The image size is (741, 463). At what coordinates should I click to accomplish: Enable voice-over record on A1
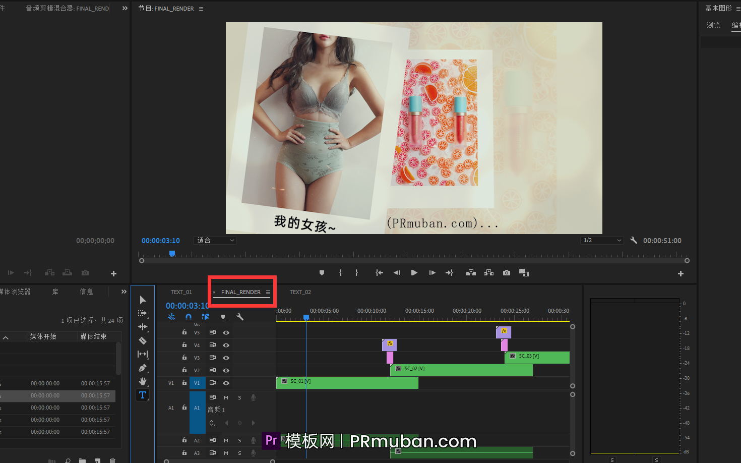tap(254, 397)
